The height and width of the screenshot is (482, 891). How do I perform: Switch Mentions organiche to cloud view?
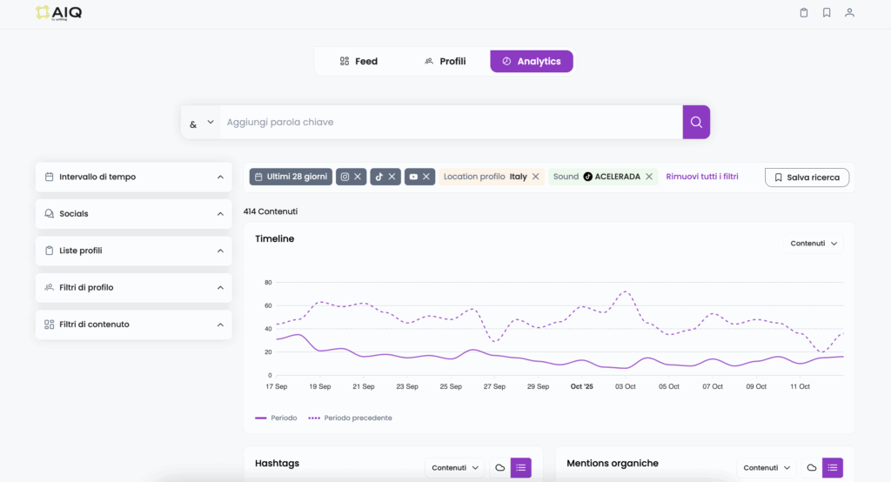pos(811,468)
